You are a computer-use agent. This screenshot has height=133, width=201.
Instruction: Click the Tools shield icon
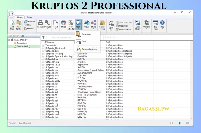point(78,23)
